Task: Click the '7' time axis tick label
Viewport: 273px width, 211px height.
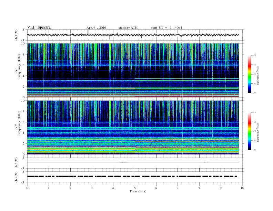Action: pos(178,188)
